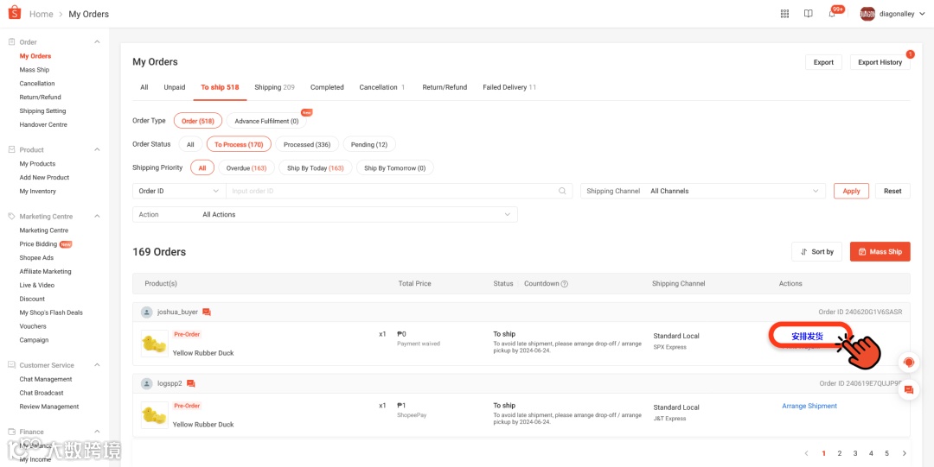
Task: Click the Shopee logo icon
Action: pos(14,14)
